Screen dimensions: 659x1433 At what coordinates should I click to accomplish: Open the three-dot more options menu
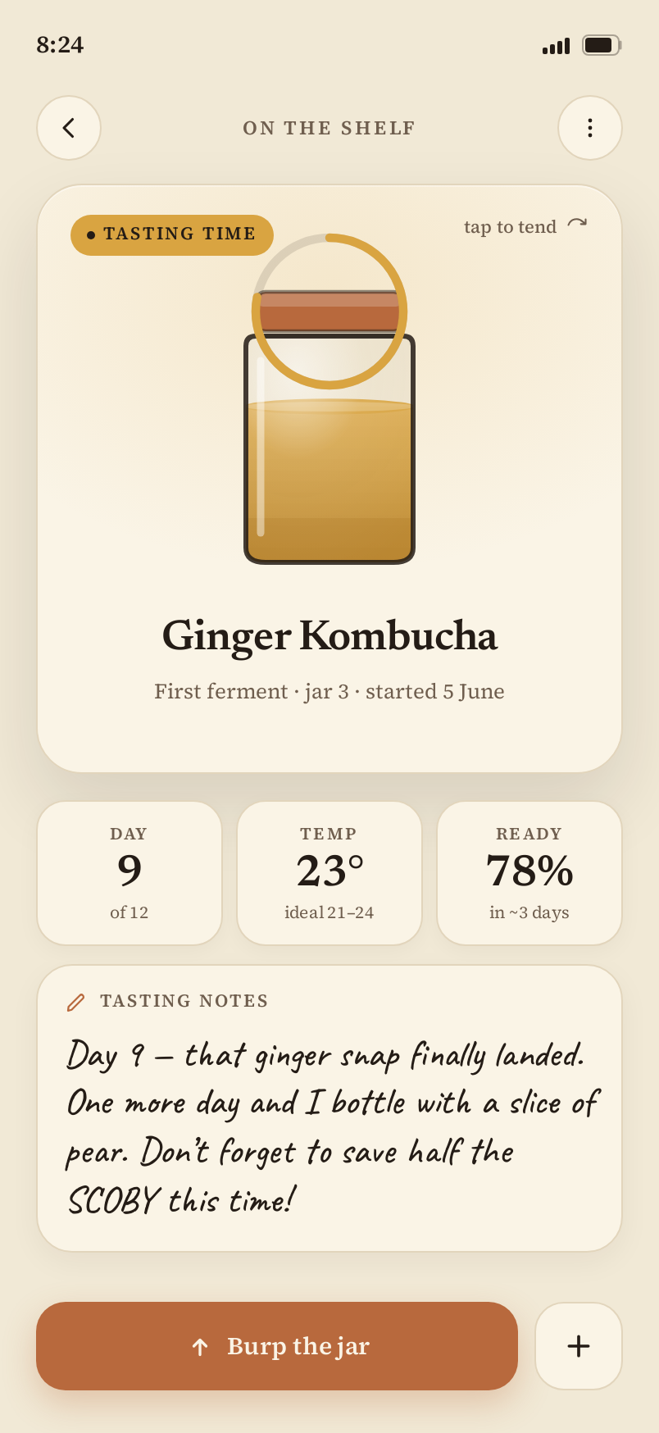click(x=590, y=128)
